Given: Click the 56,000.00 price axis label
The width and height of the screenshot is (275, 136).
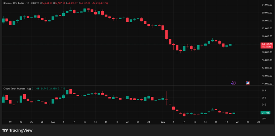Looking at the screenshot, I should 267,60.
